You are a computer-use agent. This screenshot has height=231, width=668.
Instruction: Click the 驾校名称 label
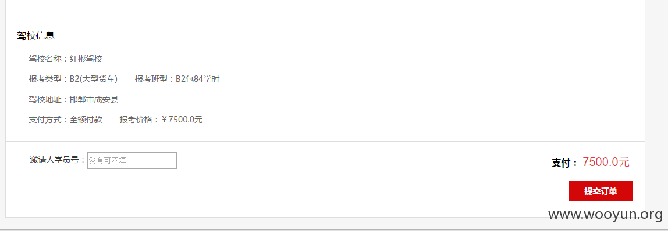(45, 59)
